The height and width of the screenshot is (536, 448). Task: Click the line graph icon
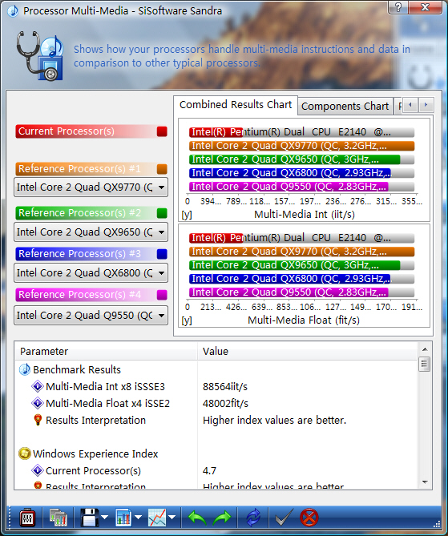(157, 518)
